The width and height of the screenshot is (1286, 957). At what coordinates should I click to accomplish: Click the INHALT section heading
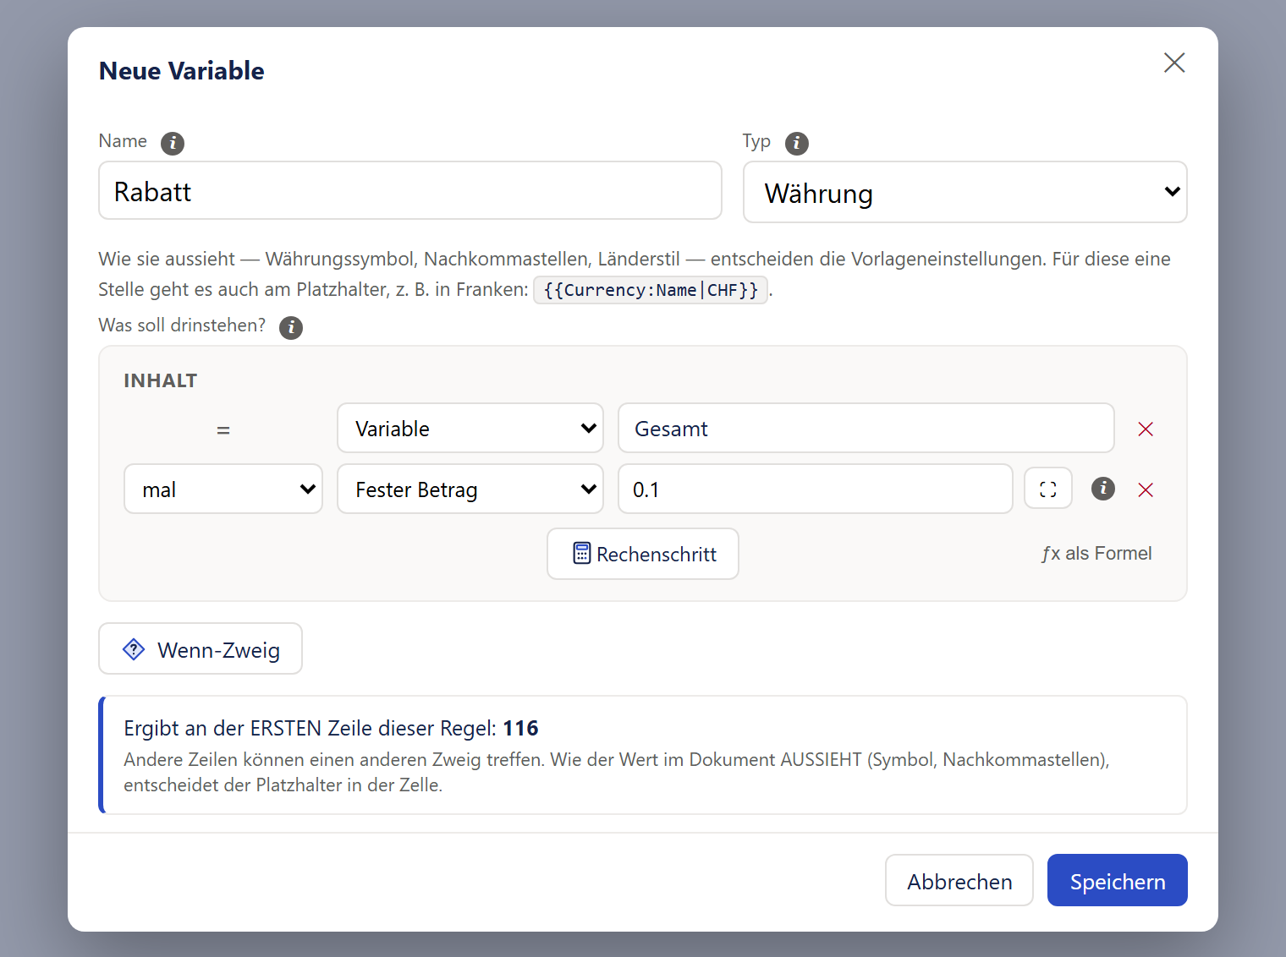161,380
